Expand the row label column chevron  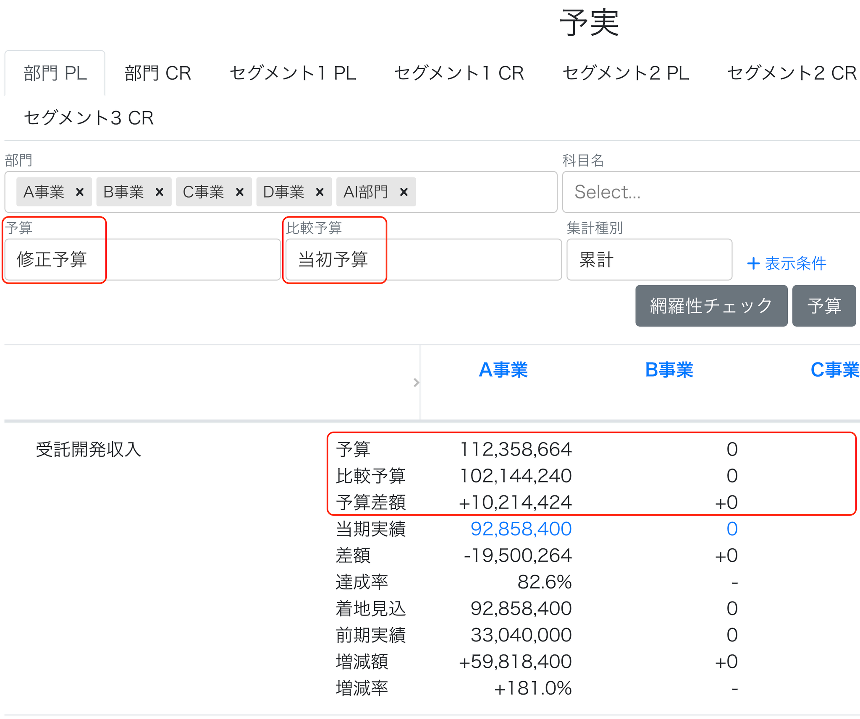416,383
